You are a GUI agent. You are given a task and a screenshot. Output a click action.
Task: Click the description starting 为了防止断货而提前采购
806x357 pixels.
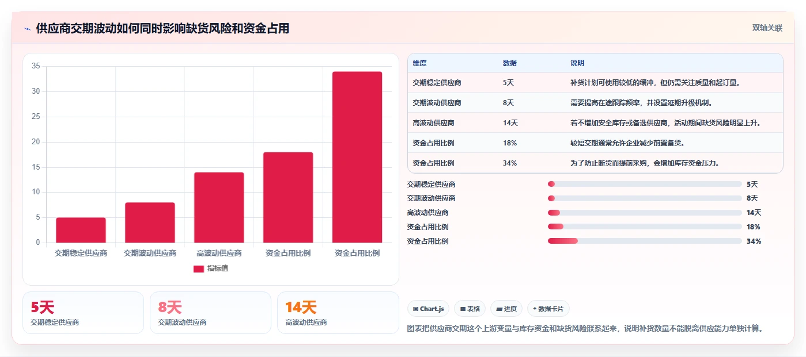[645, 163]
